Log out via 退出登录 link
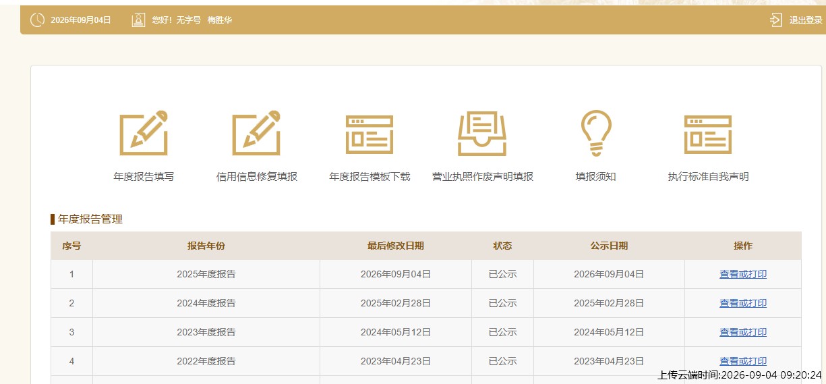This screenshot has height=384, width=826. click(x=806, y=20)
